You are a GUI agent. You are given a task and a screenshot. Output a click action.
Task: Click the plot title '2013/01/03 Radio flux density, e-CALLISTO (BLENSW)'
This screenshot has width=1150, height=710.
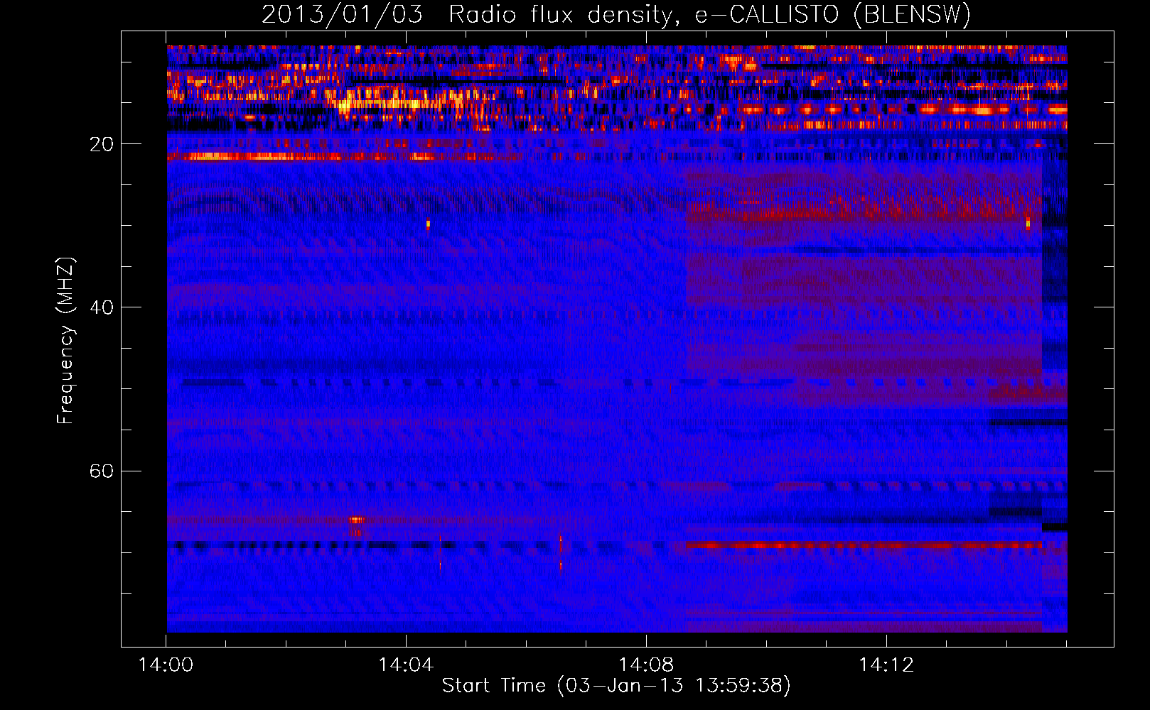coord(616,14)
